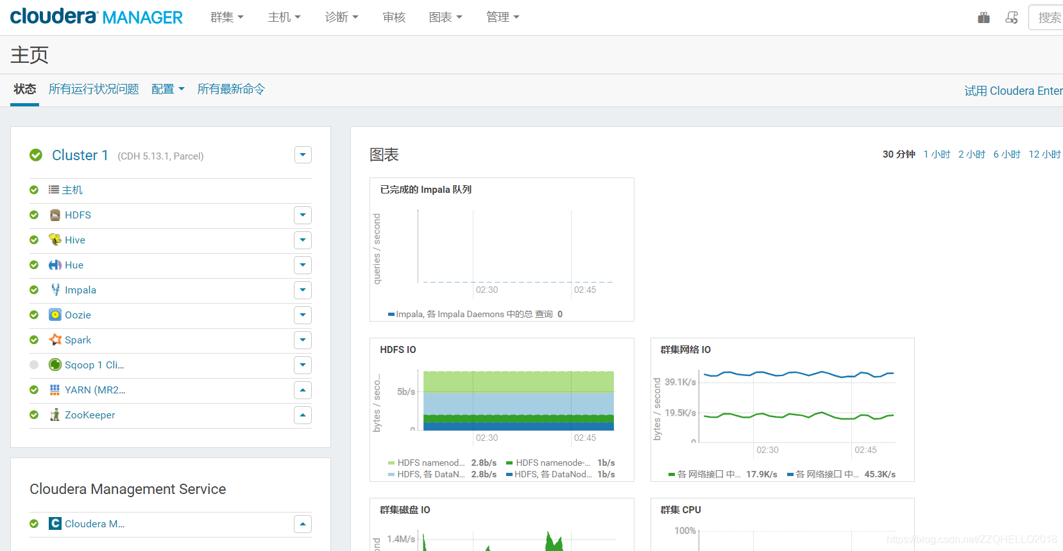Collapse YARN actions menu arrow
This screenshot has height=551, width=1063.
click(303, 390)
